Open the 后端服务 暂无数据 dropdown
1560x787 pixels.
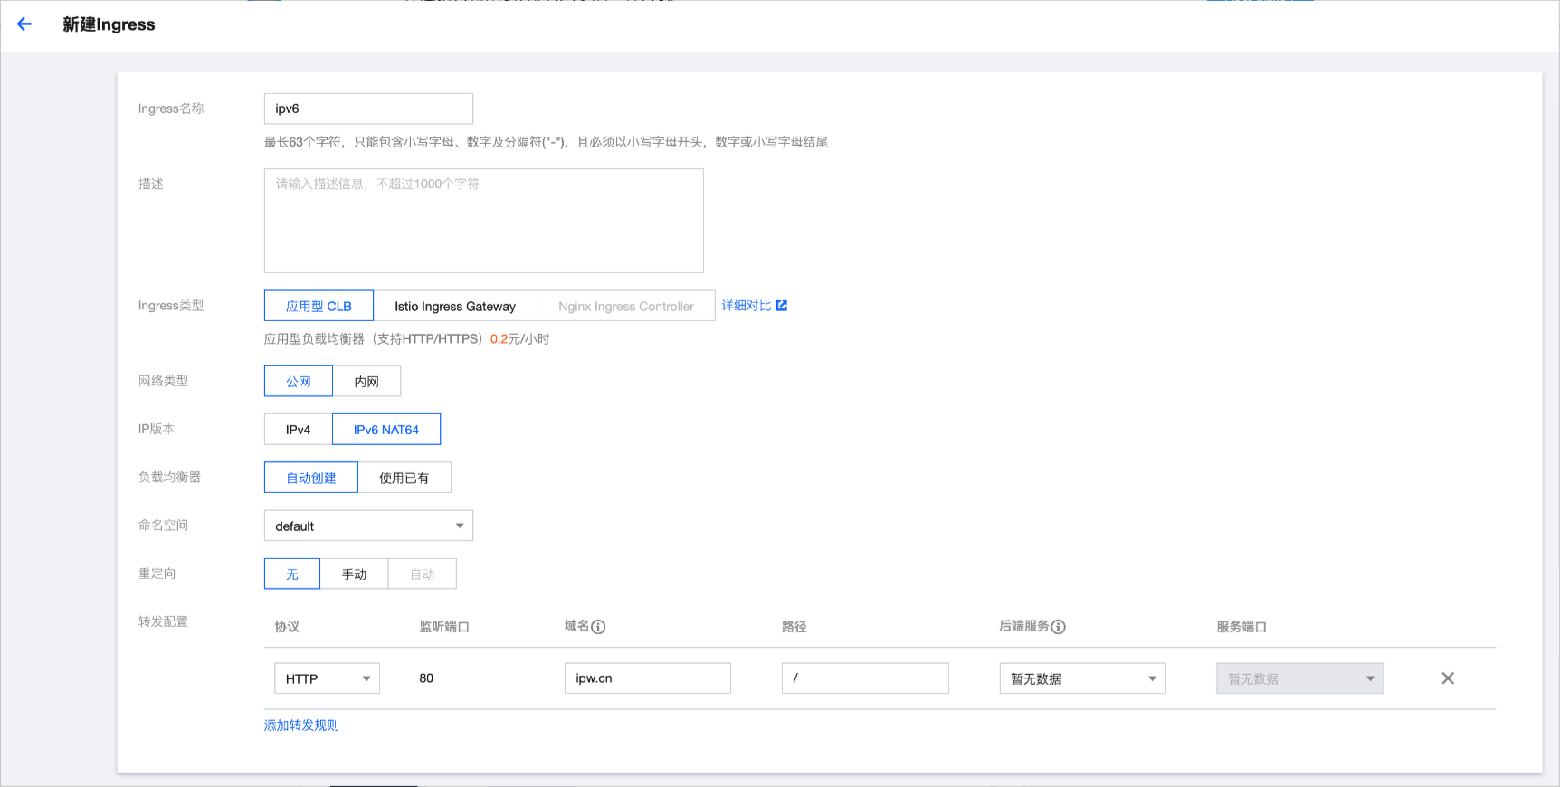point(1082,678)
